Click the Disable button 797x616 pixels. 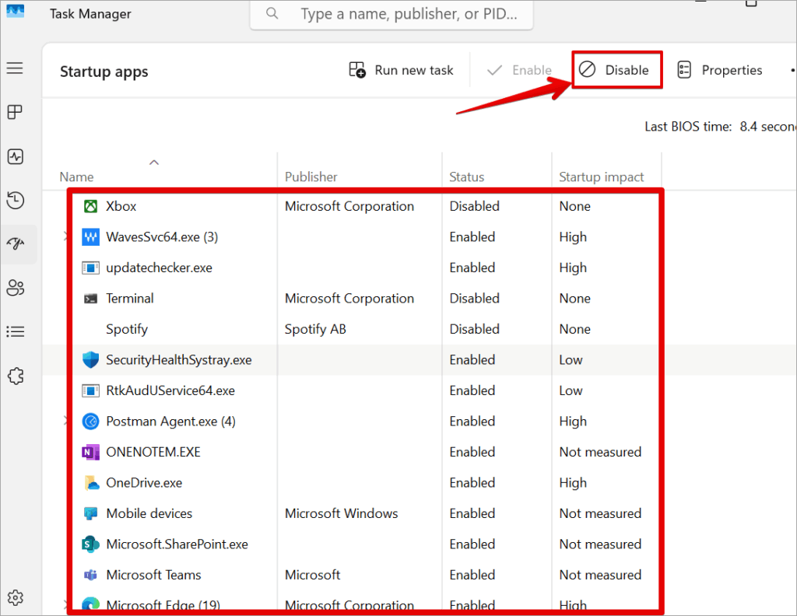616,70
